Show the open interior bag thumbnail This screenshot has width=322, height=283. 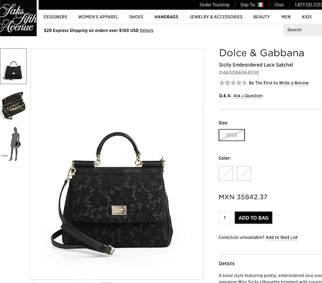pyautogui.click(x=13, y=106)
